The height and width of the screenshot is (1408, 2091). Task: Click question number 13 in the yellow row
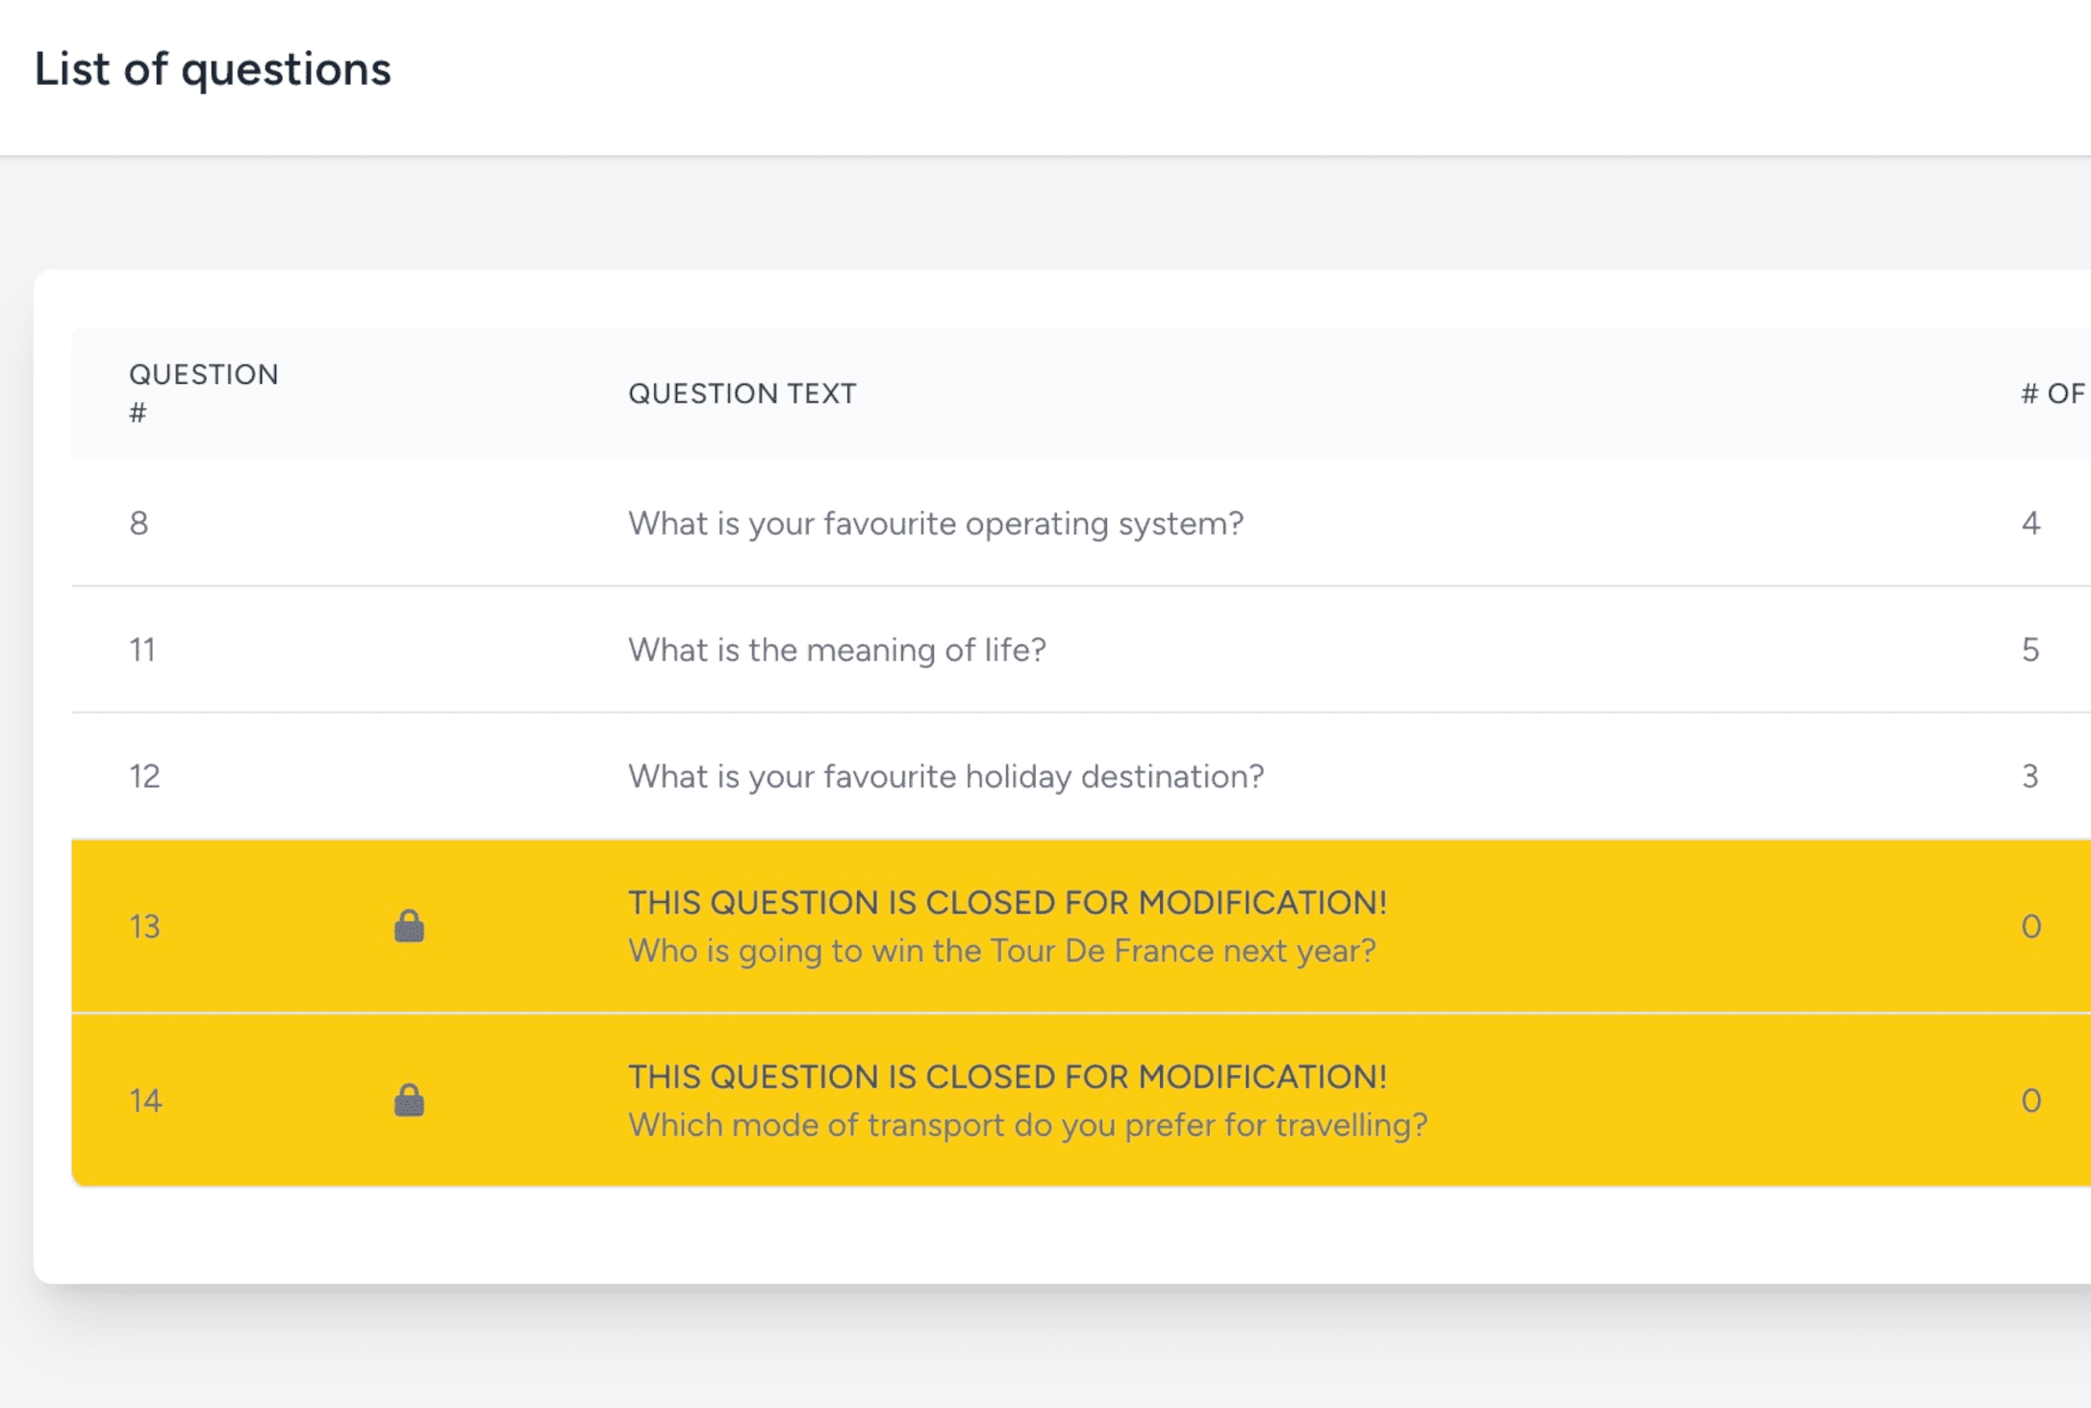[x=144, y=926]
